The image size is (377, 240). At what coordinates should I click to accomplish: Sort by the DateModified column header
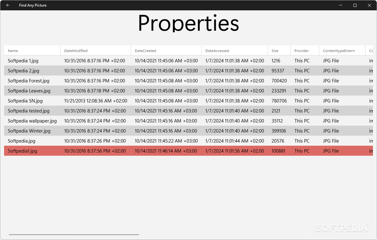coord(96,50)
